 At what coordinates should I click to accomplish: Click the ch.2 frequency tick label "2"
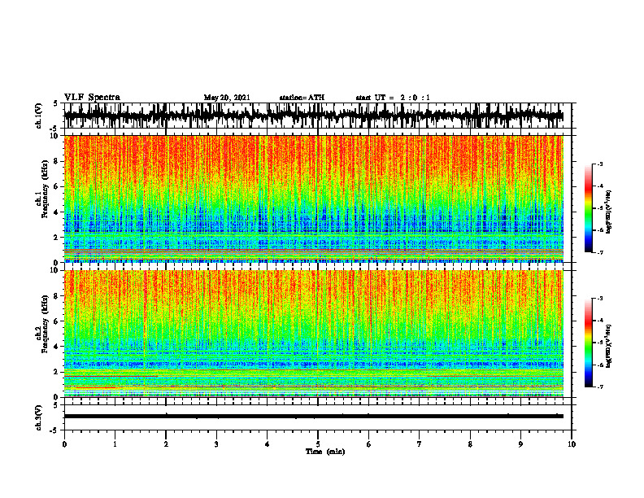(57, 372)
